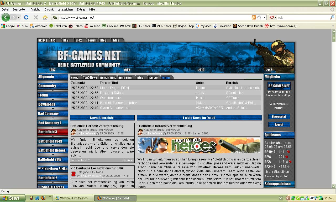The width and height of the screenshot is (336, 202).
Task: Click the scrollbar down arrow
Action: pyautogui.click(x=334, y=186)
